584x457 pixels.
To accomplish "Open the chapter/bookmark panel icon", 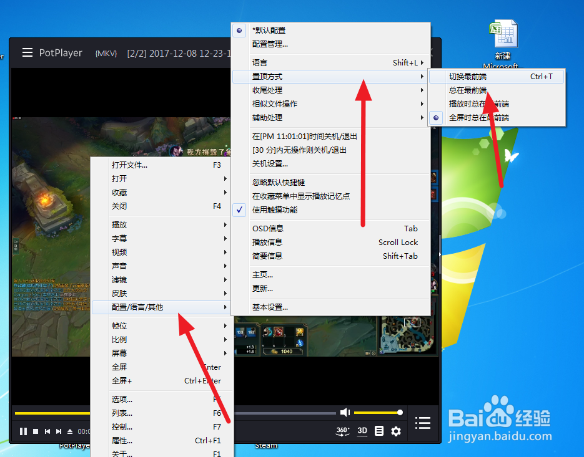I will (379, 431).
